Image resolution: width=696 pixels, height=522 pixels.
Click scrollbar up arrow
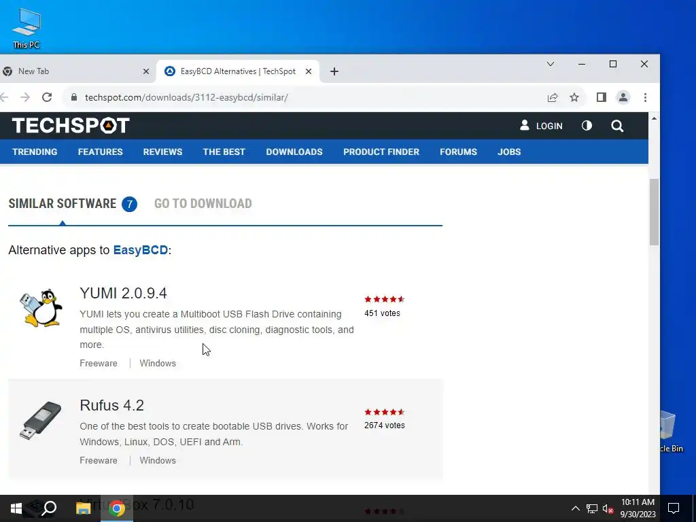pos(654,118)
